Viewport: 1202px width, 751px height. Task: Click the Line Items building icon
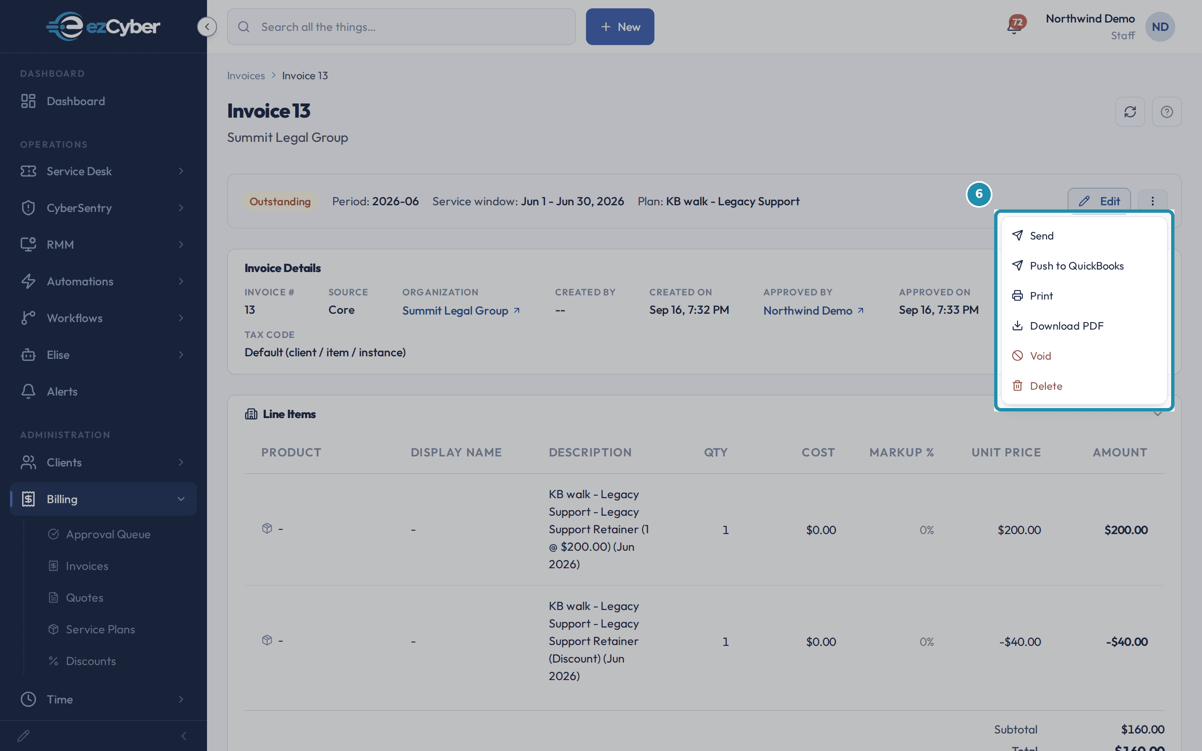coord(251,414)
